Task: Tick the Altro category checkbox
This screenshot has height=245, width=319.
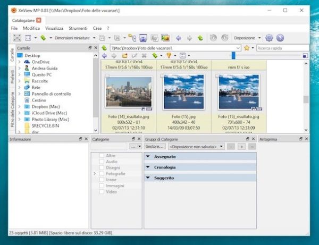Action: 102,156
